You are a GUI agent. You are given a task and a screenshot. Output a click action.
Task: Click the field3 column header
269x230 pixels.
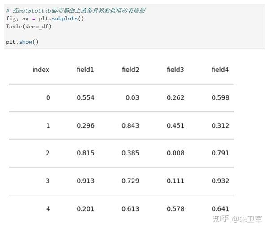[175, 70]
